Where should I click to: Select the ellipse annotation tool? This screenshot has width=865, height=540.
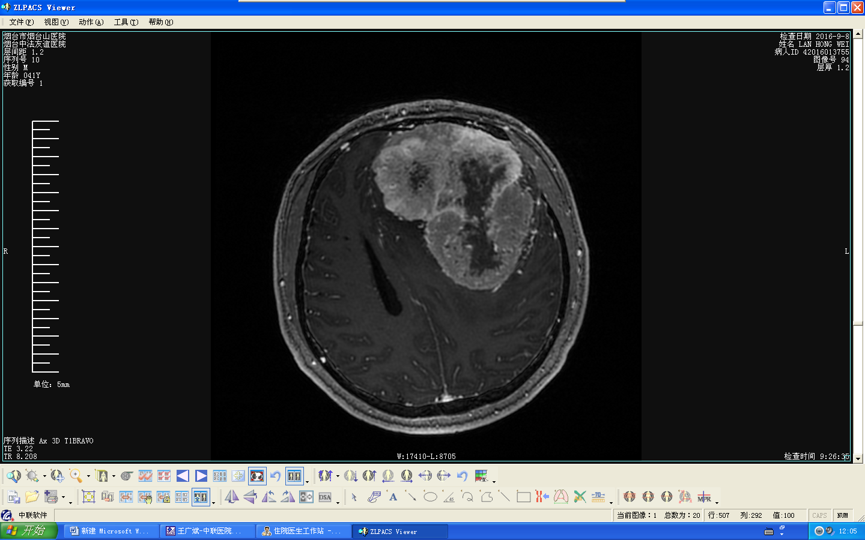[x=430, y=497]
